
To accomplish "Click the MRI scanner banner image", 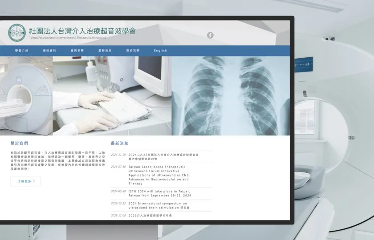I will (x=26, y=96).
